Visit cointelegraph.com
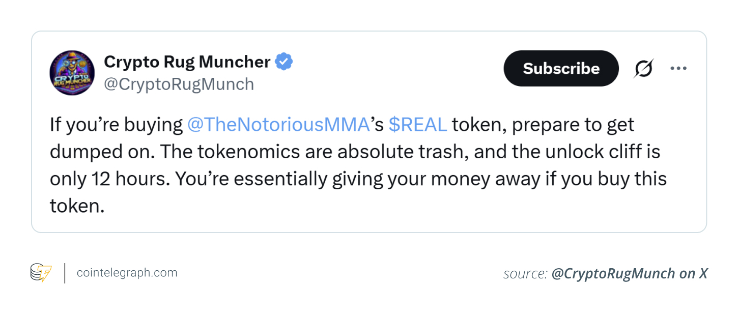738x314 pixels. point(127,273)
